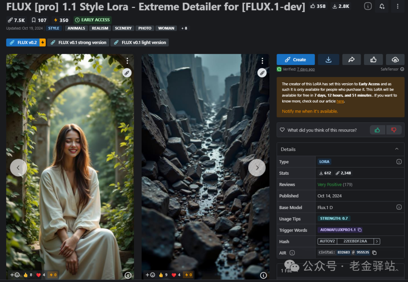Add emoji reaction on woman image
The image size is (408, 282).
coord(15,275)
